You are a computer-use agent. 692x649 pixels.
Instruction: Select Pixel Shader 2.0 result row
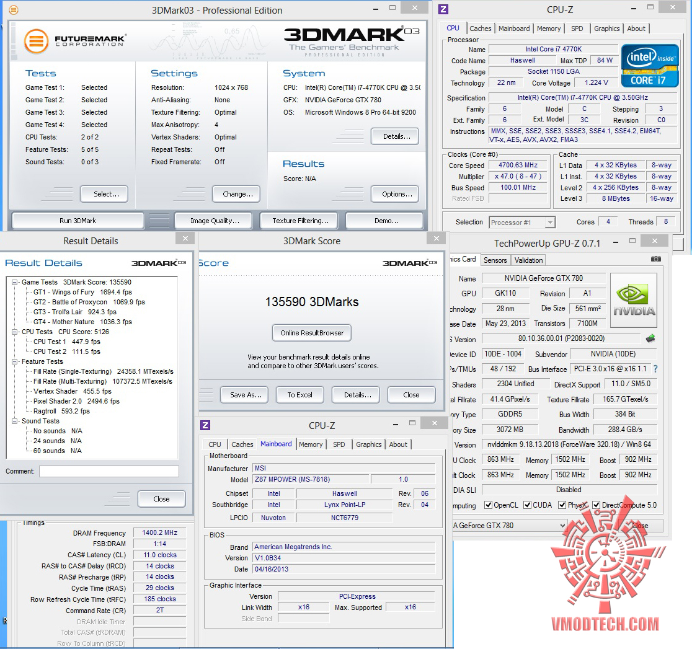click(x=76, y=401)
